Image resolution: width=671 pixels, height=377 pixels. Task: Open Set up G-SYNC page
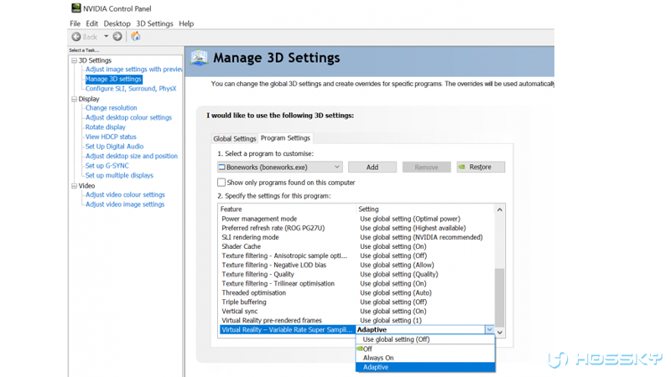tap(107, 166)
